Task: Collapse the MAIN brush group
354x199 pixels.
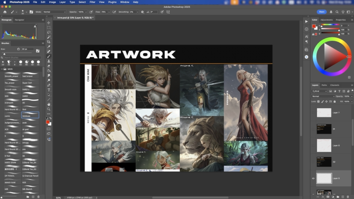Action: click(2, 69)
